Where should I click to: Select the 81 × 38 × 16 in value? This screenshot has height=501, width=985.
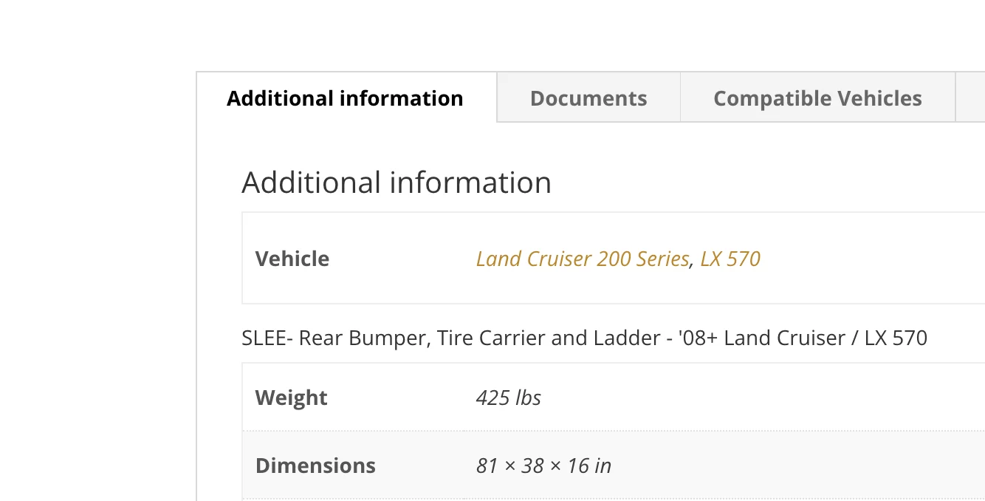pyautogui.click(x=543, y=466)
